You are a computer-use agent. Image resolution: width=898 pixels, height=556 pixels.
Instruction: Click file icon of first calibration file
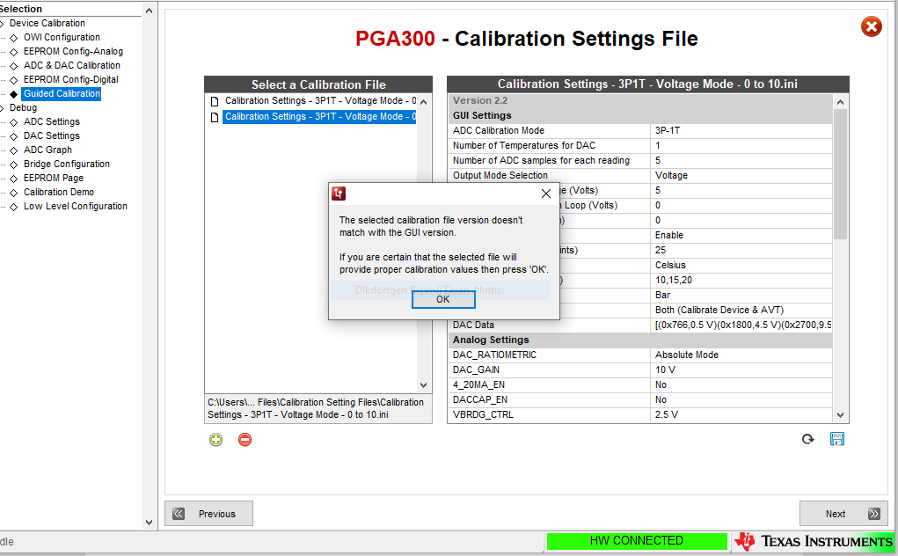pyautogui.click(x=215, y=101)
